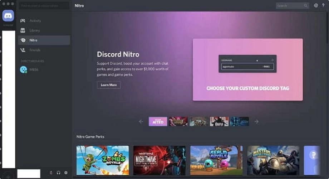
Task: Click the find or start conversation box
Action: (44, 6)
